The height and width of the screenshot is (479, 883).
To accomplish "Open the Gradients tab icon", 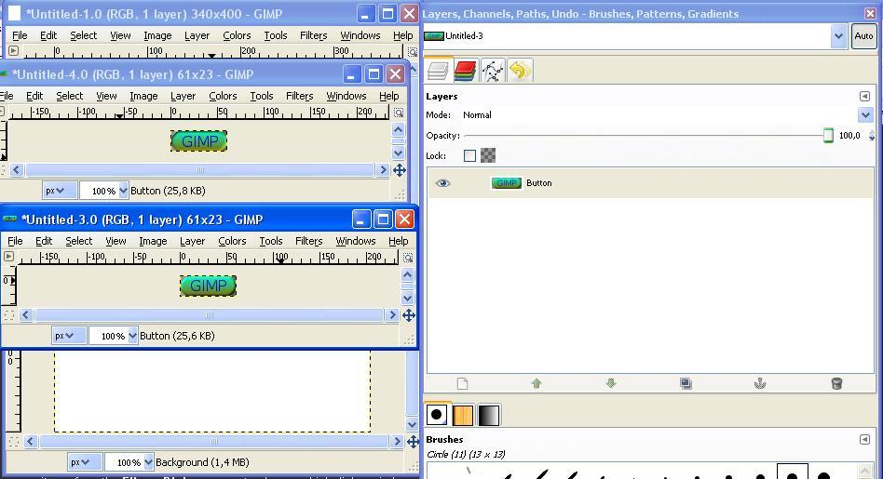I will [489, 415].
